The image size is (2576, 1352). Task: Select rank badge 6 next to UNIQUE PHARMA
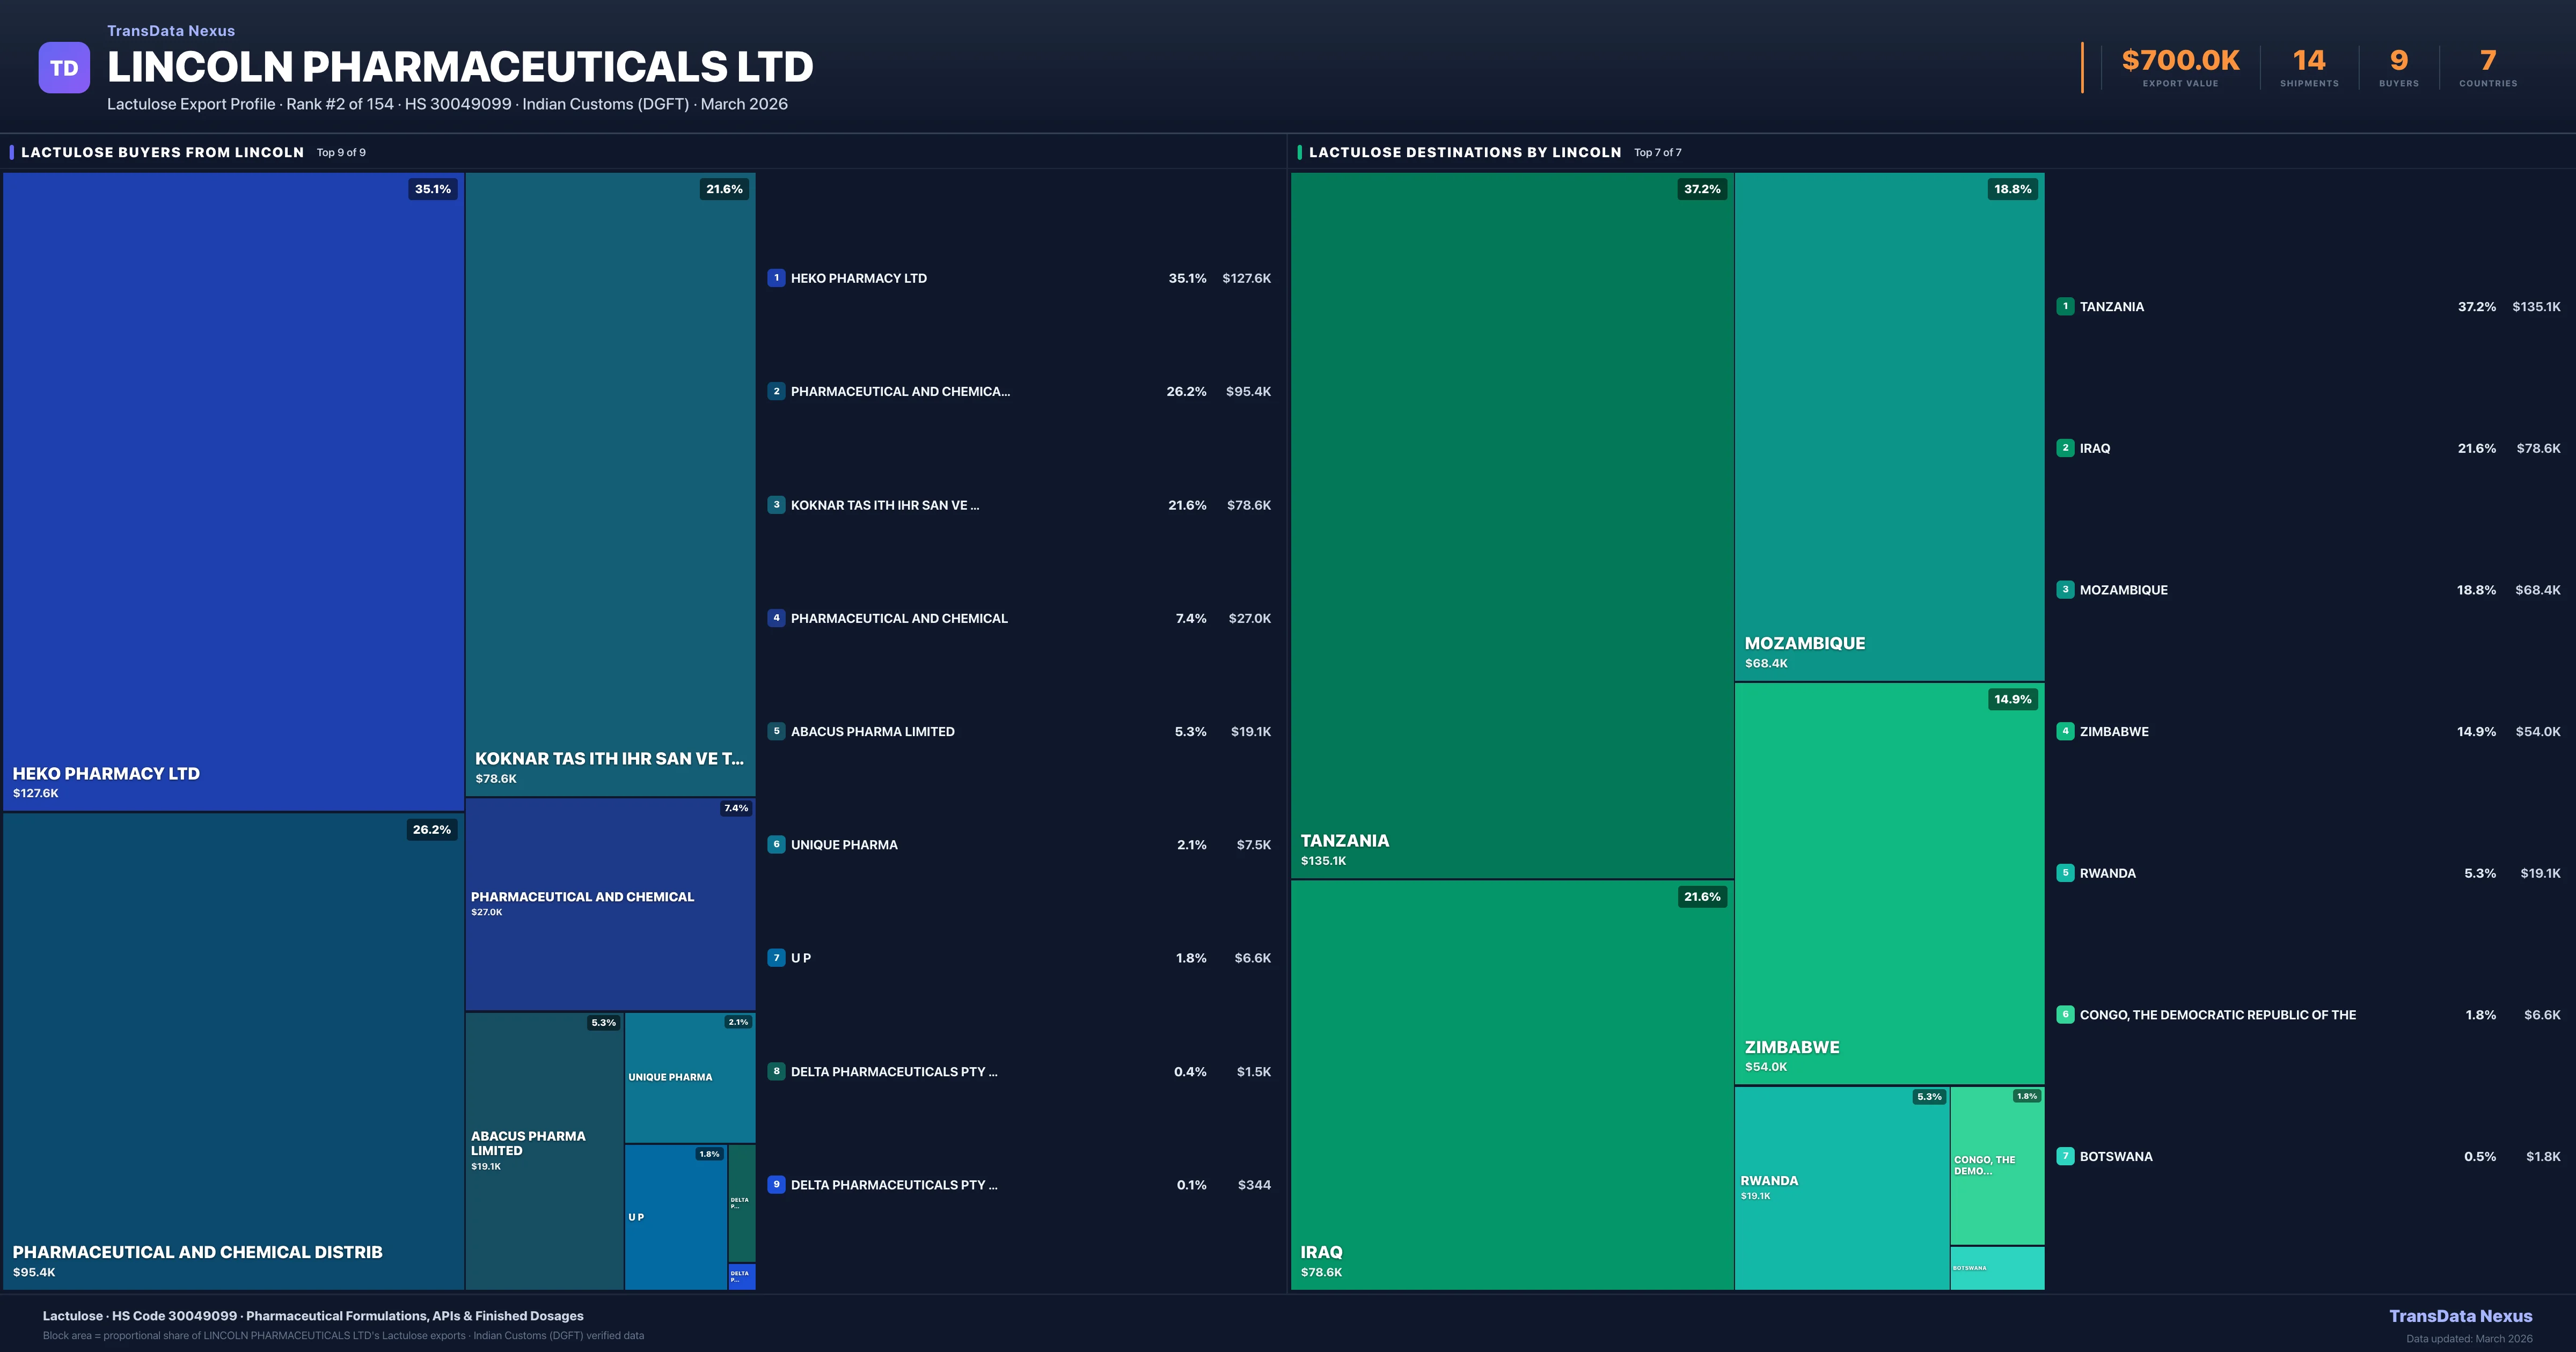pyautogui.click(x=777, y=844)
